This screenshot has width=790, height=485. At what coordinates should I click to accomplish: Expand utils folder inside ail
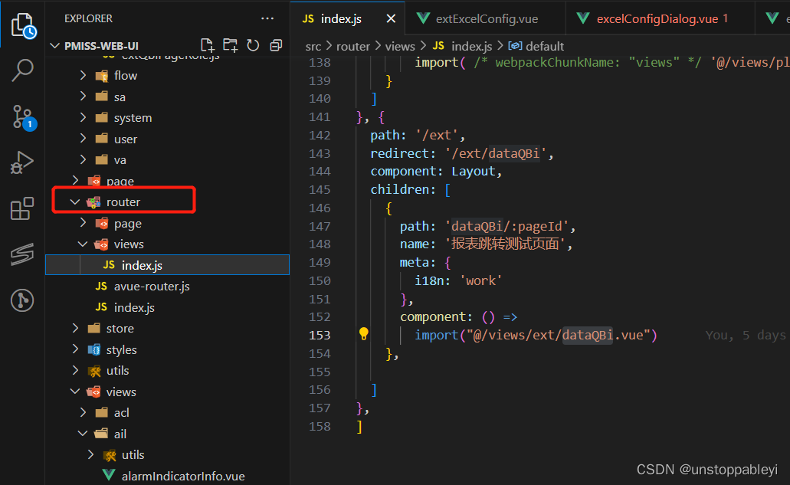[x=90, y=455]
